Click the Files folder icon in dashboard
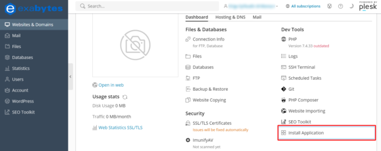The image size is (381, 151). tap(188, 56)
